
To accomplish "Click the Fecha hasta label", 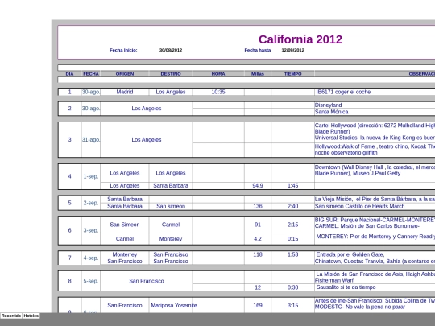I will click(x=258, y=50).
